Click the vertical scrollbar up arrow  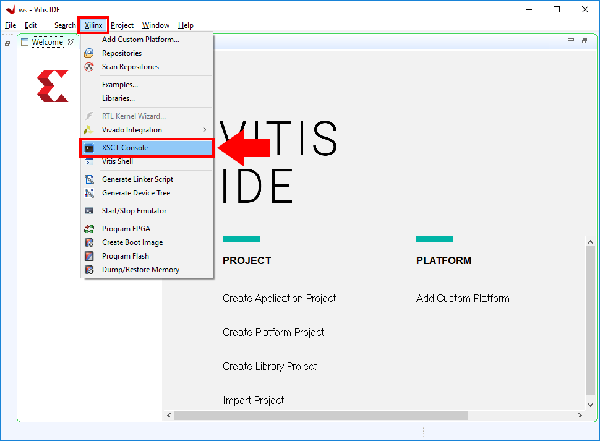[590, 242]
